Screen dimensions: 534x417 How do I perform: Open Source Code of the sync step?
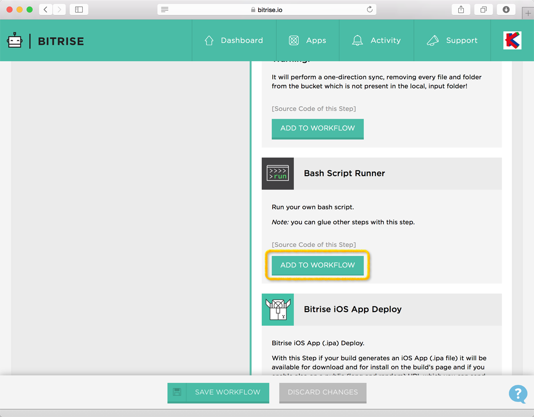click(x=313, y=108)
